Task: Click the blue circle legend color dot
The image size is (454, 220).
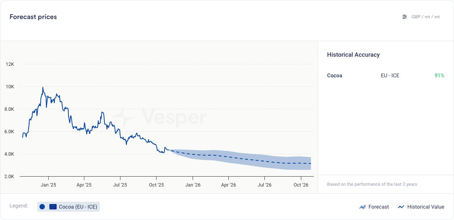Action: pos(42,207)
